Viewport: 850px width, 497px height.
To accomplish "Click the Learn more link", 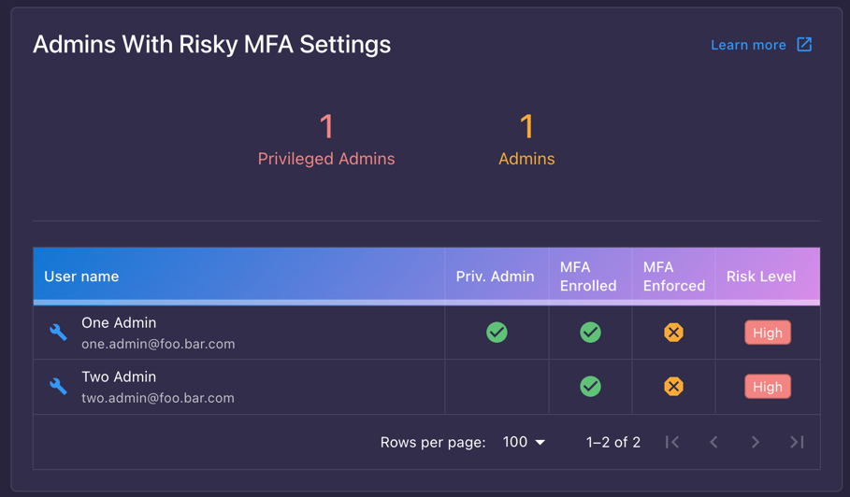I will click(x=748, y=45).
